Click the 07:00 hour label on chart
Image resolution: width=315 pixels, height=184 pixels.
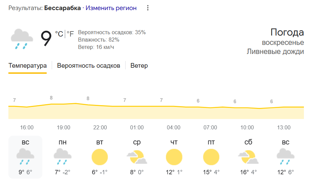point(210,127)
